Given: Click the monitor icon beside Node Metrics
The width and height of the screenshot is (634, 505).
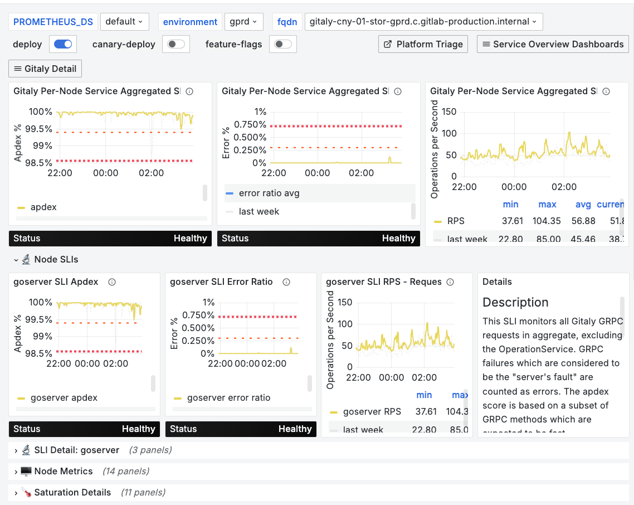Looking at the screenshot, I should click(x=26, y=471).
